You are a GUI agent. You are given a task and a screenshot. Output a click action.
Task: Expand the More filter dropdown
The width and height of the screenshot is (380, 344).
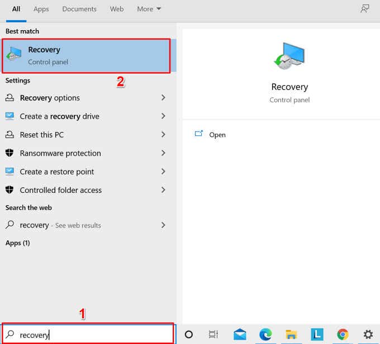[x=149, y=9]
